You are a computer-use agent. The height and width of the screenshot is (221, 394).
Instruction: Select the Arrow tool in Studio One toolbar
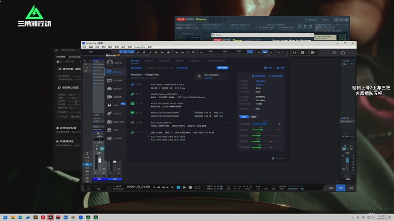tap(126, 53)
